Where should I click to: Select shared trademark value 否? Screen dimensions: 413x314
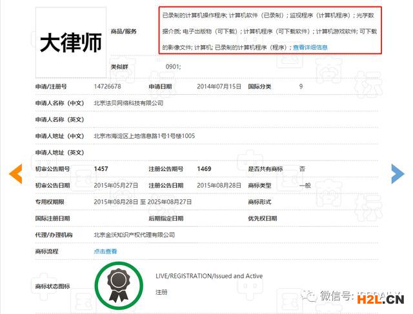(x=302, y=169)
